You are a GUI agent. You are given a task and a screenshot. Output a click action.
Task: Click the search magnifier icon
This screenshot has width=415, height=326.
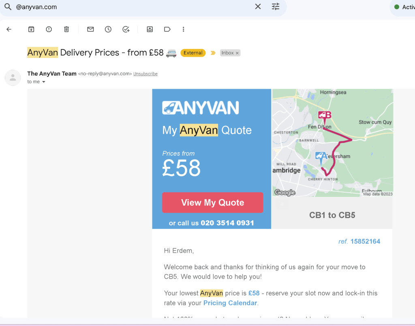click(x=8, y=6)
